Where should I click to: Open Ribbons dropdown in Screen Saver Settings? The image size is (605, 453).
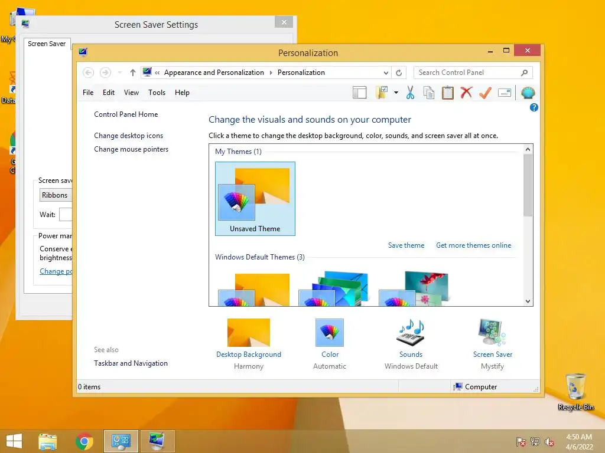point(56,195)
